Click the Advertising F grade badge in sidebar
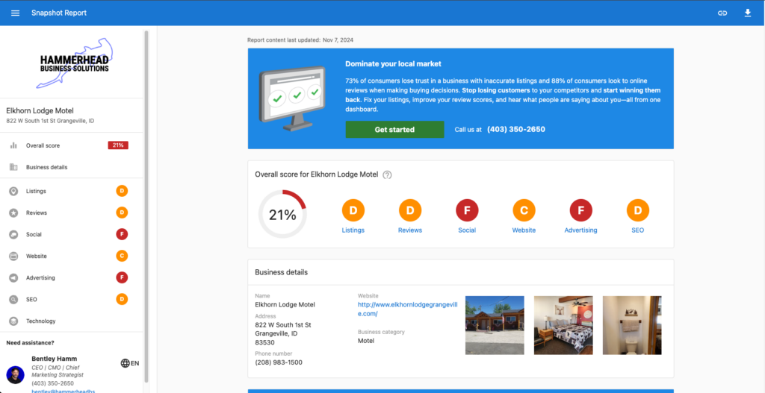 coord(122,277)
